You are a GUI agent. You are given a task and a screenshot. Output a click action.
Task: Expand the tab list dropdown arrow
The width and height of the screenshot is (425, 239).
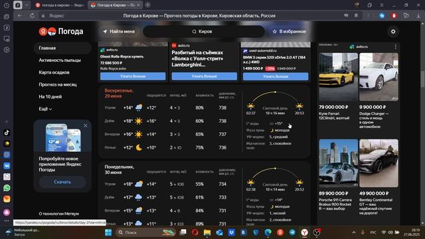(x=27, y=5)
